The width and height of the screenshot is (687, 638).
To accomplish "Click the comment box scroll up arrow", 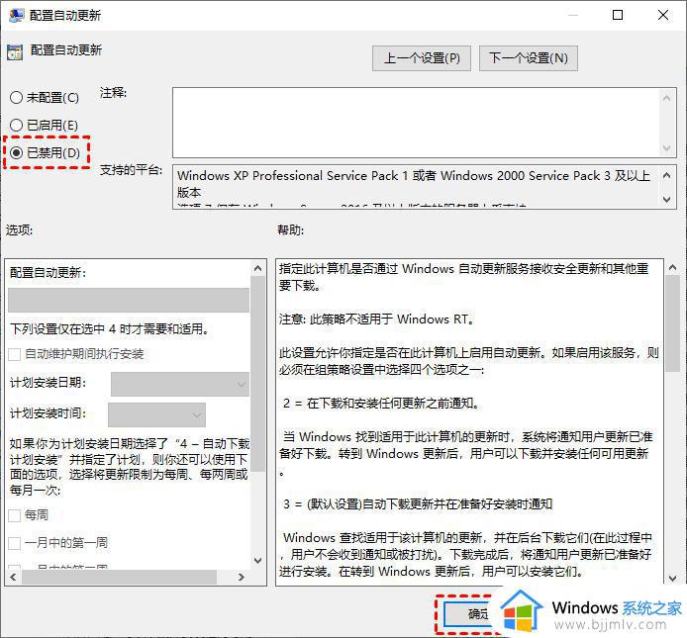I will 667,98.
